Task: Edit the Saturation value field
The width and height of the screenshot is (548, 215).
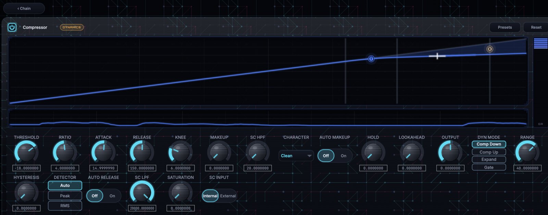Action: [x=180, y=208]
